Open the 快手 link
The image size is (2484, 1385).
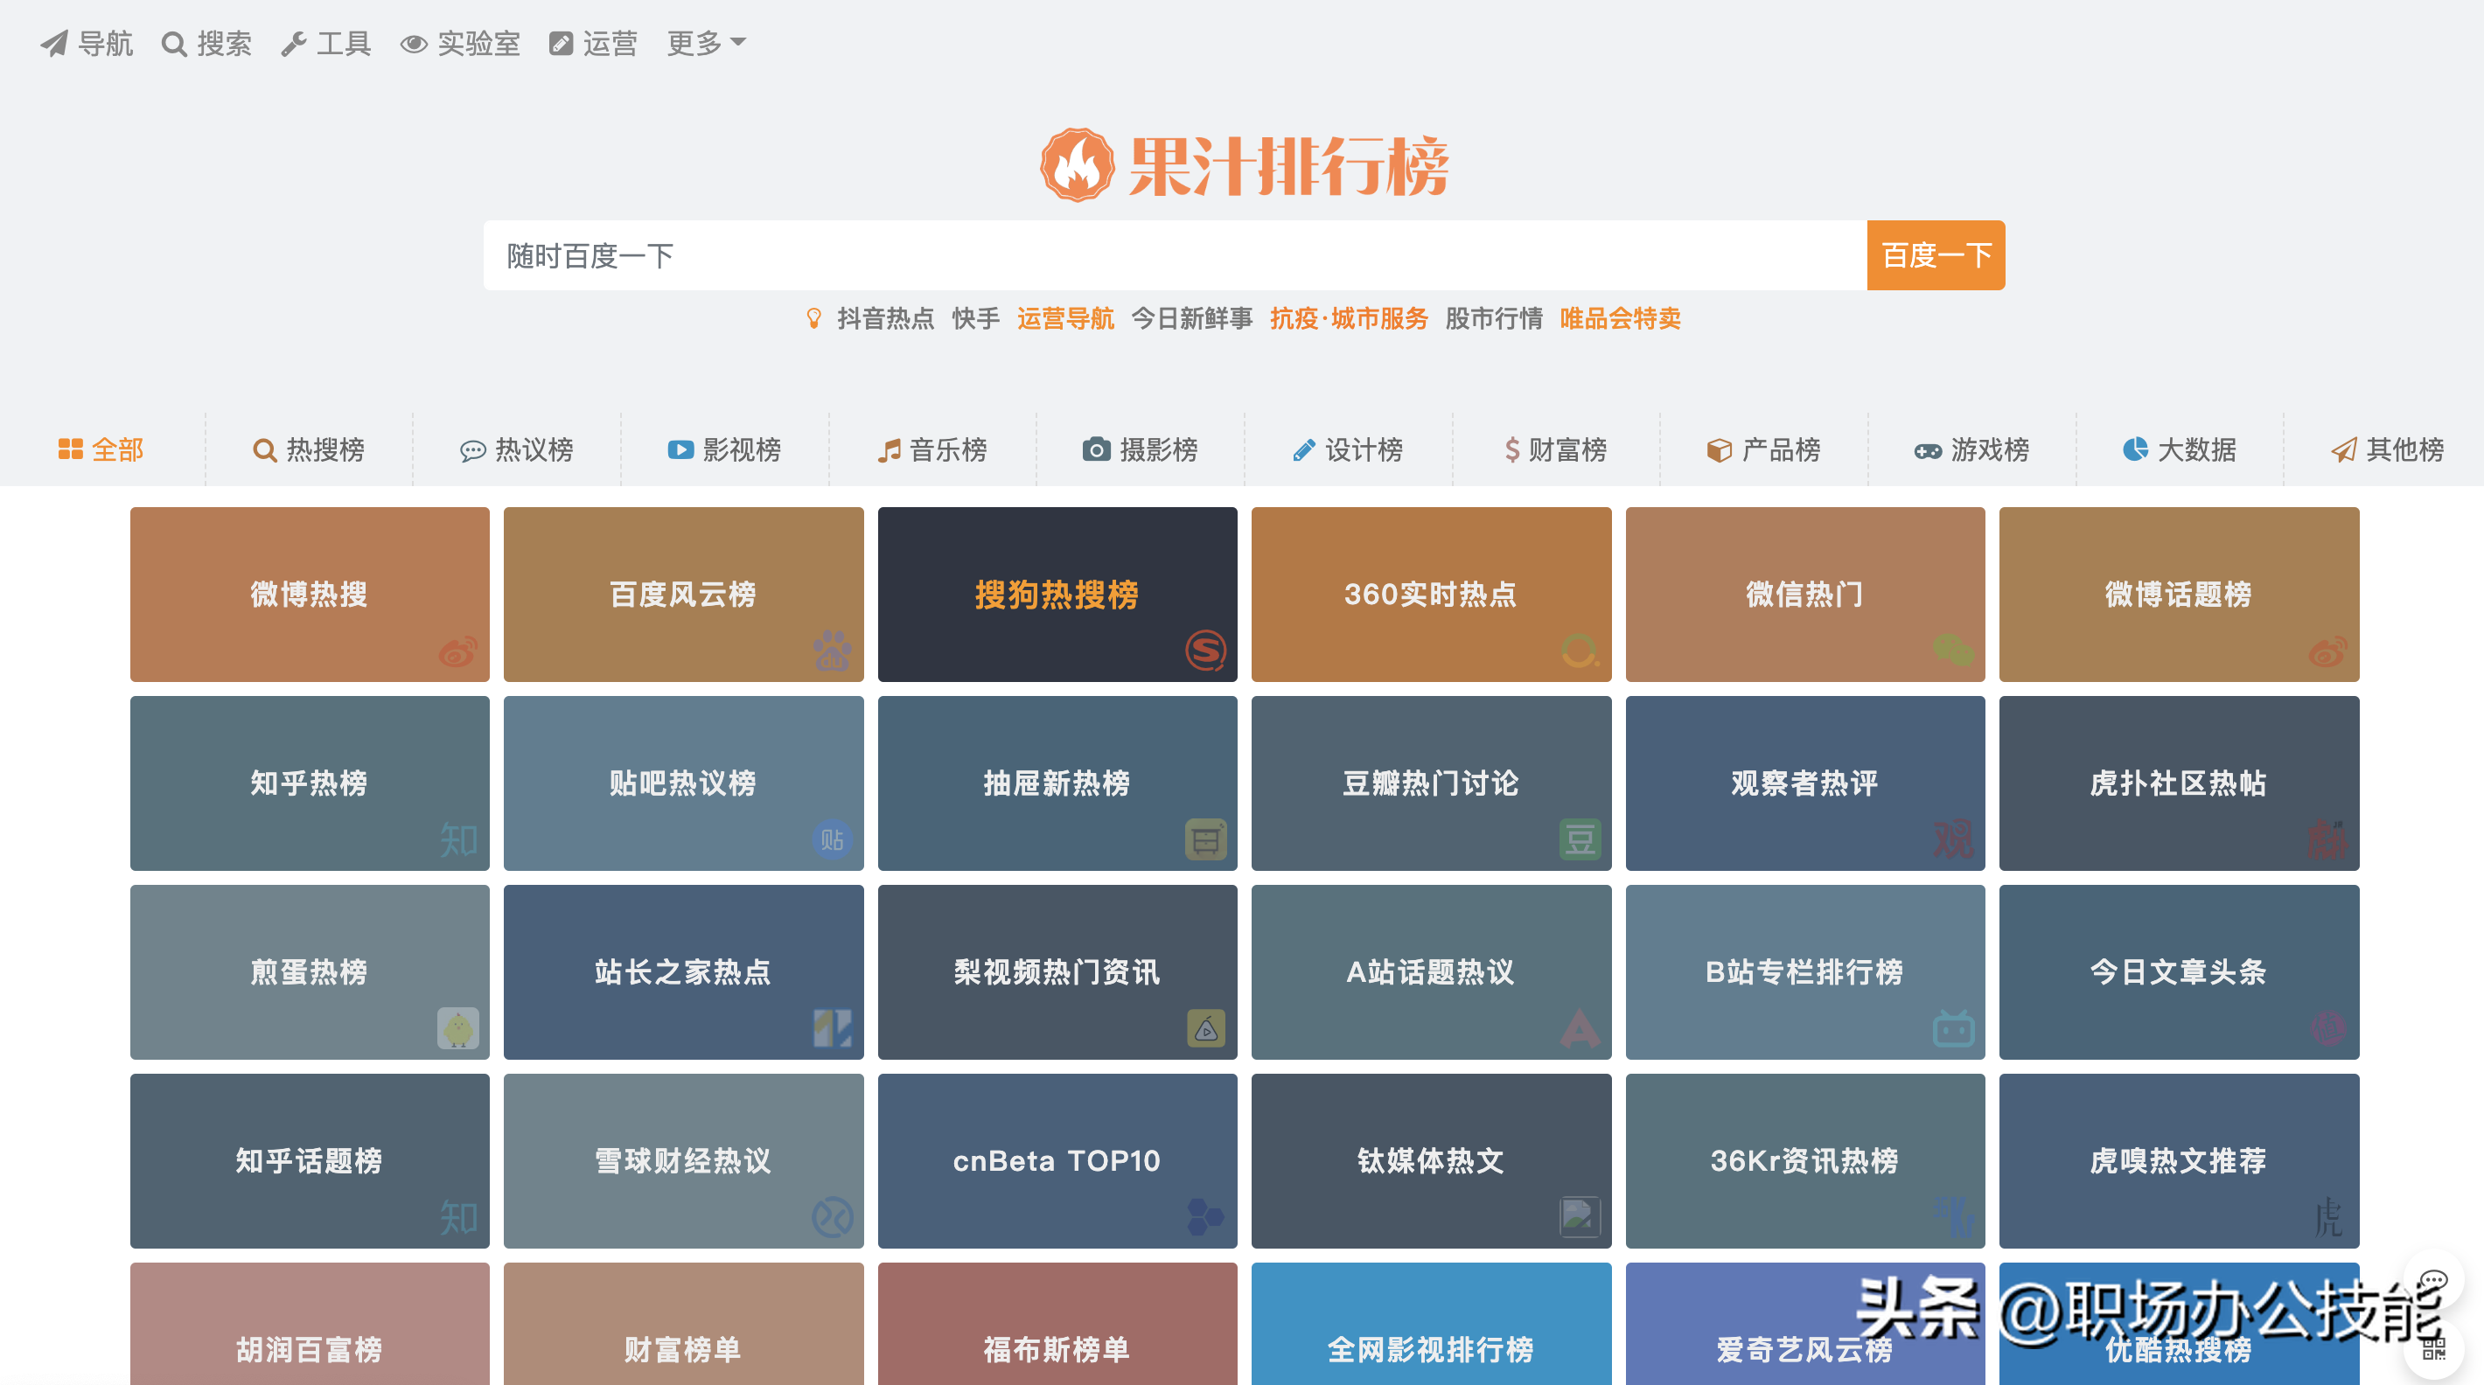[x=976, y=319]
